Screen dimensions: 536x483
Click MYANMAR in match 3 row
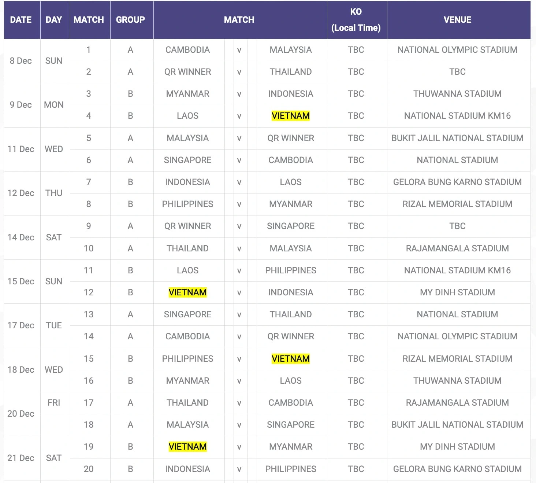pos(188,94)
